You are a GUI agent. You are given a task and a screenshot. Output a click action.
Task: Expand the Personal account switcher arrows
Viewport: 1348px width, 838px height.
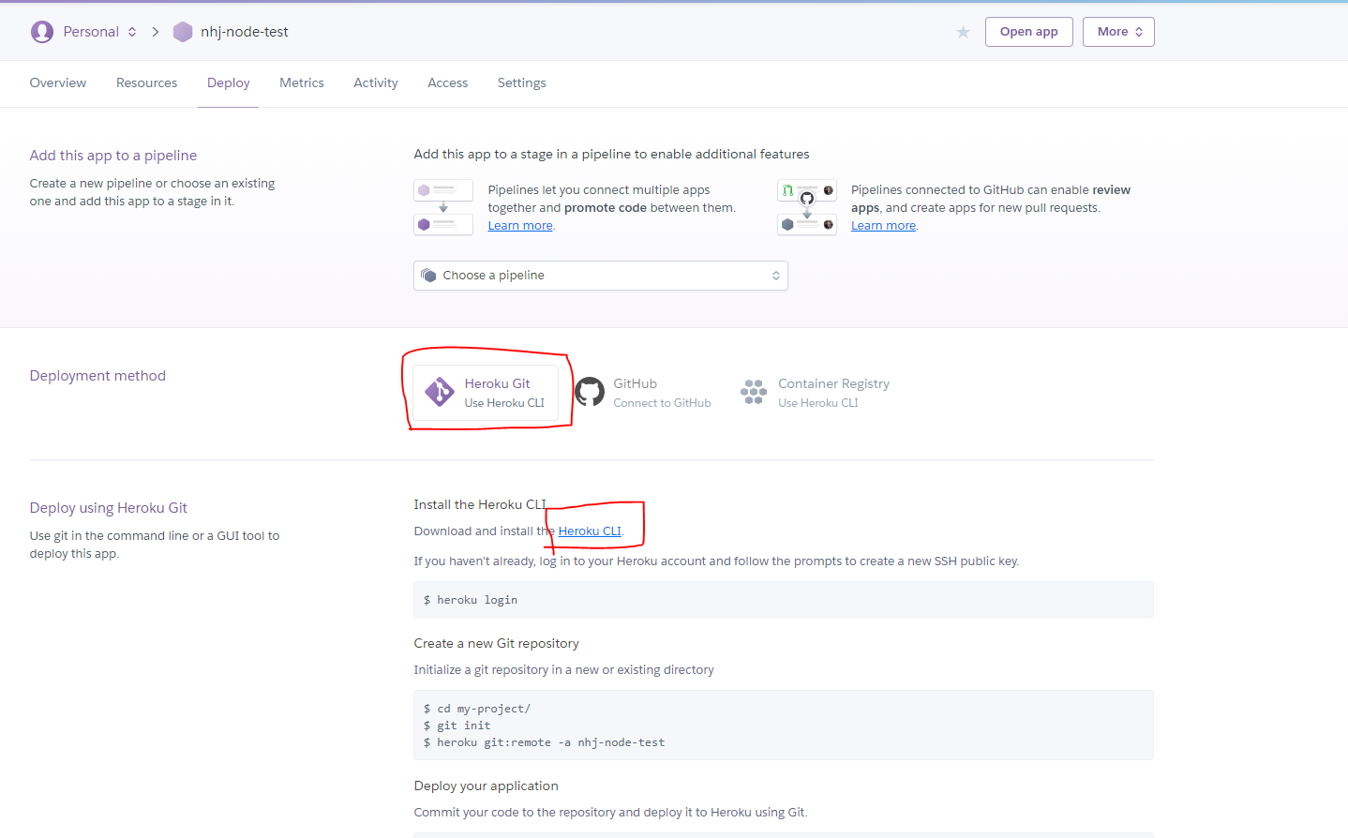(x=132, y=32)
